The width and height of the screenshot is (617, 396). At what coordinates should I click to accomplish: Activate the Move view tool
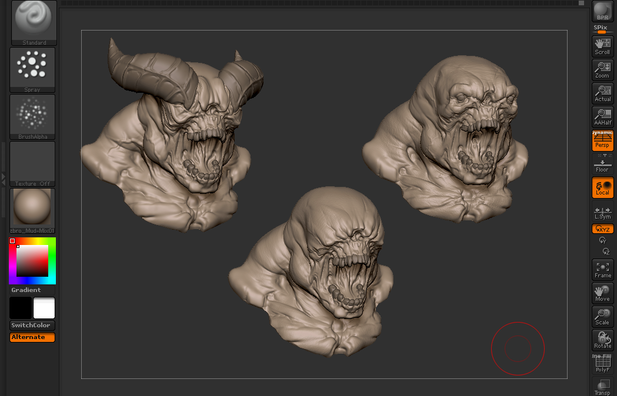[x=602, y=293]
